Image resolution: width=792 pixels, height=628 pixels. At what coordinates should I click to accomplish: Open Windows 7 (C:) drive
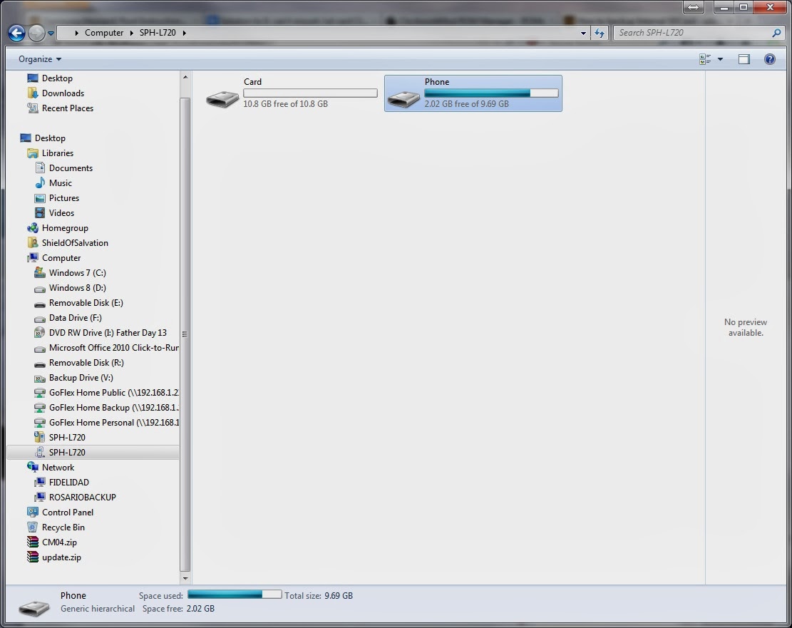(x=70, y=273)
